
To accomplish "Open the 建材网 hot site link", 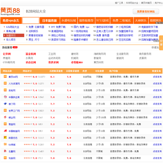I will coord(75,54).
